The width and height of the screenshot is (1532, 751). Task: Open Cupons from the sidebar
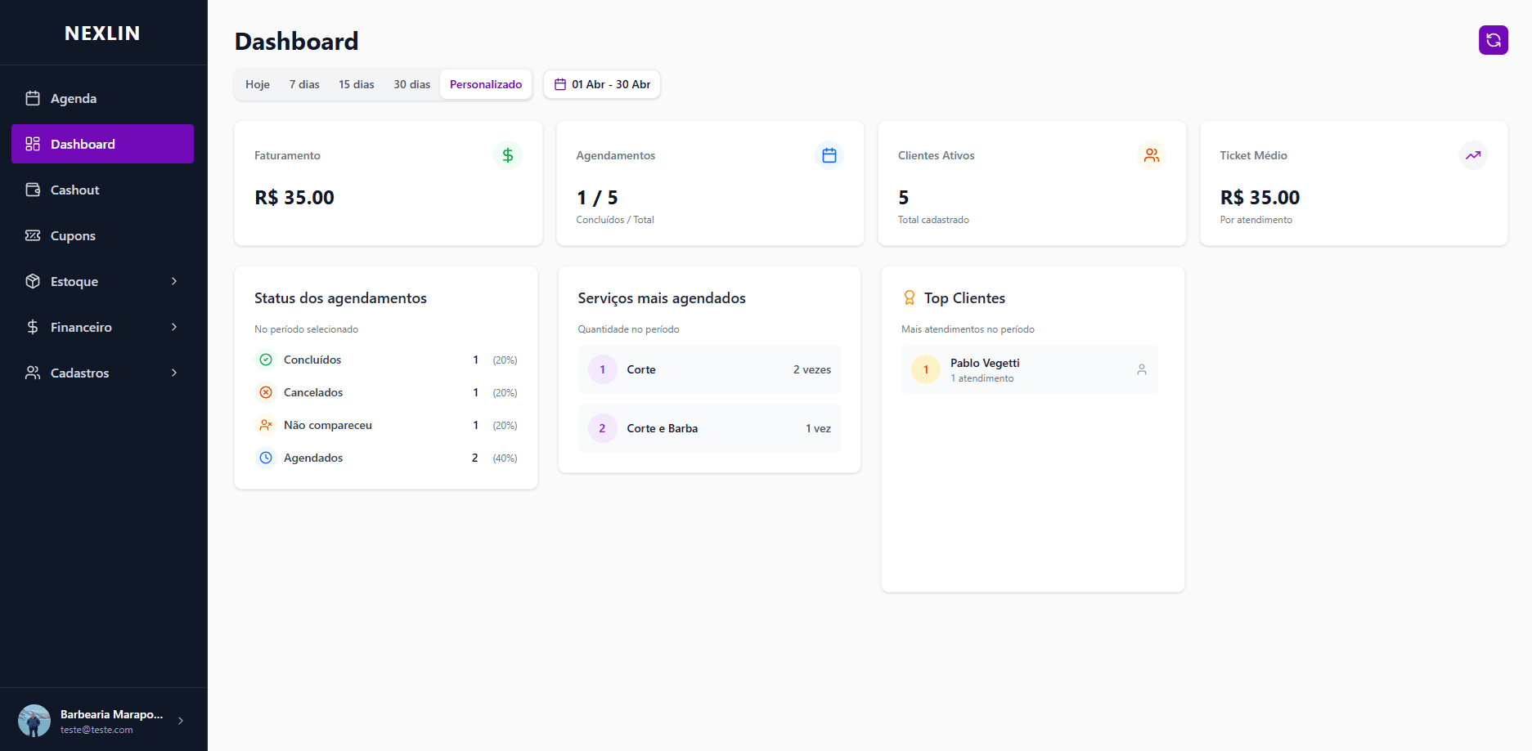(x=102, y=235)
